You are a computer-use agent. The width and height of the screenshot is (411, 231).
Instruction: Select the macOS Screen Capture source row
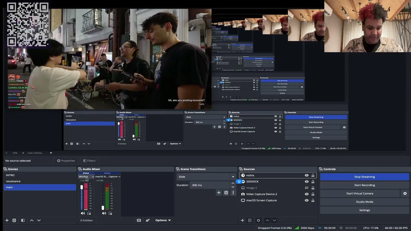pyautogui.click(x=278, y=201)
